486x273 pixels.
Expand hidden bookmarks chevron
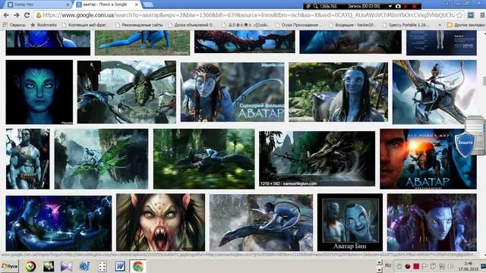click(x=440, y=25)
